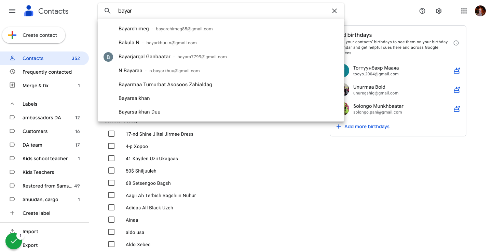Choose Bayarmaa Tumurbat Asosoos Zahialdag suggestion

point(221,85)
